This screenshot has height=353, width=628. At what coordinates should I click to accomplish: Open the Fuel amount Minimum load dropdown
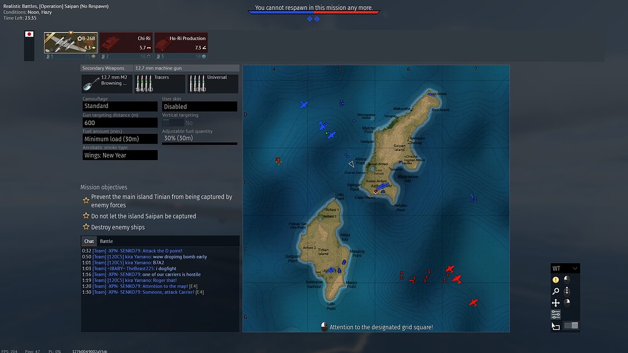pyautogui.click(x=120, y=139)
